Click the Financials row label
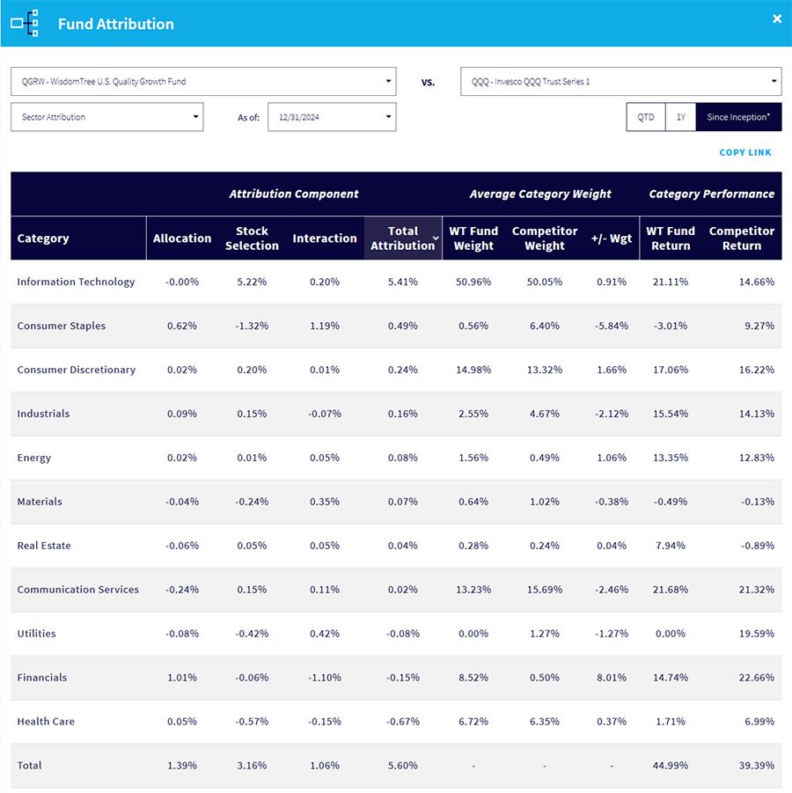 (42, 678)
